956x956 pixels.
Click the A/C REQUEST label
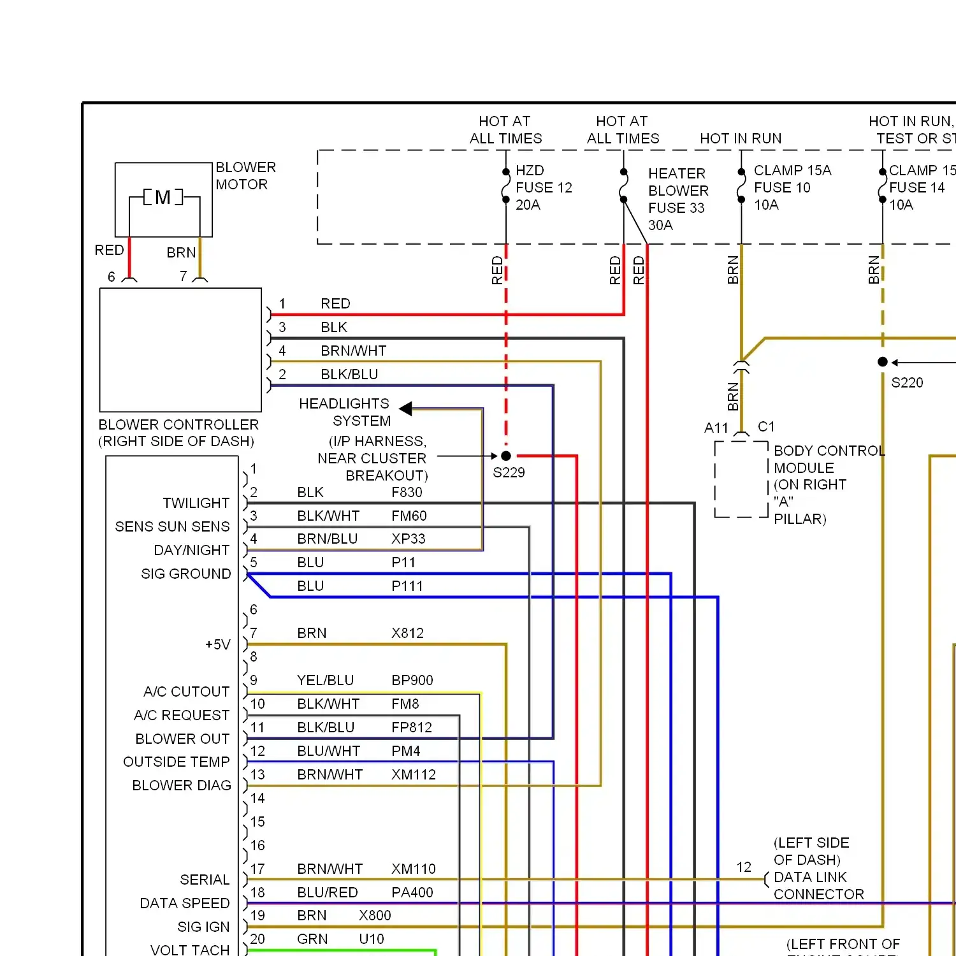182,715
